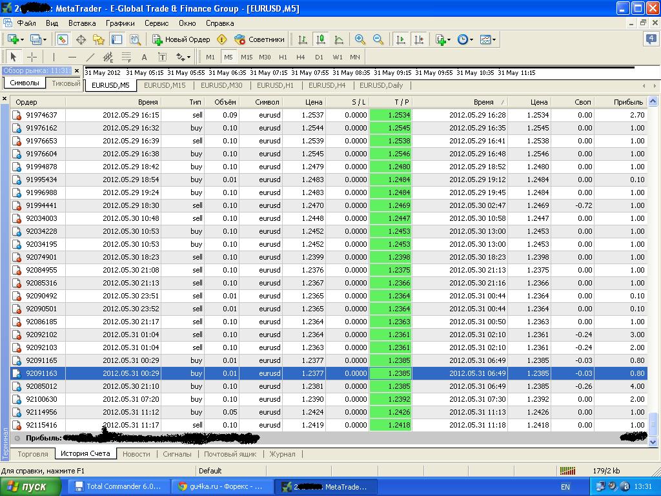Image resolution: width=661 pixels, height=496 pixels.
Task: Toggle chart shift icon
Action: 418,39
